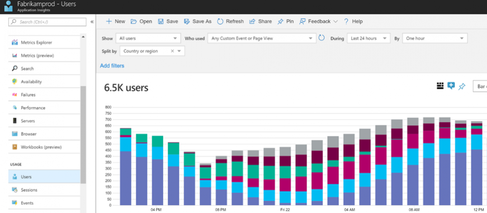Open the During Last 24 hours dropdown
Screen dimensions: 487x213
368,38
